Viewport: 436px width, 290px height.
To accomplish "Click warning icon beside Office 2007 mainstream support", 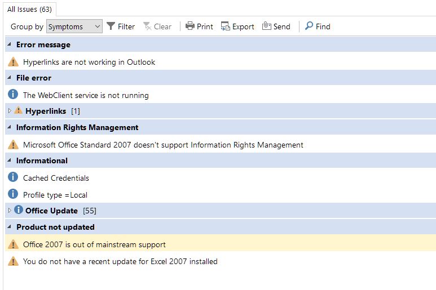I will point(13,244).
